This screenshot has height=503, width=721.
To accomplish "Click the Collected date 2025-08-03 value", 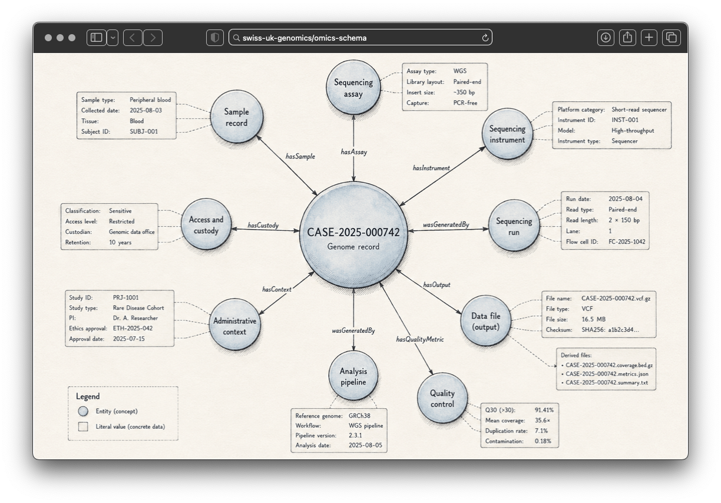I will click(145, 111).
